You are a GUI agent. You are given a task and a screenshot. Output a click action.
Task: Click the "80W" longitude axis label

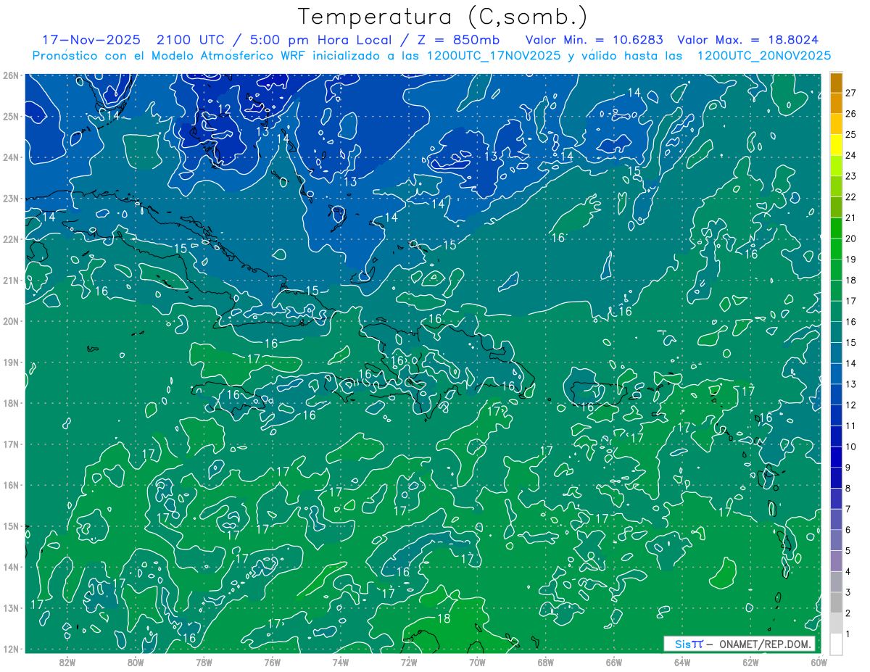pos(136,662)
